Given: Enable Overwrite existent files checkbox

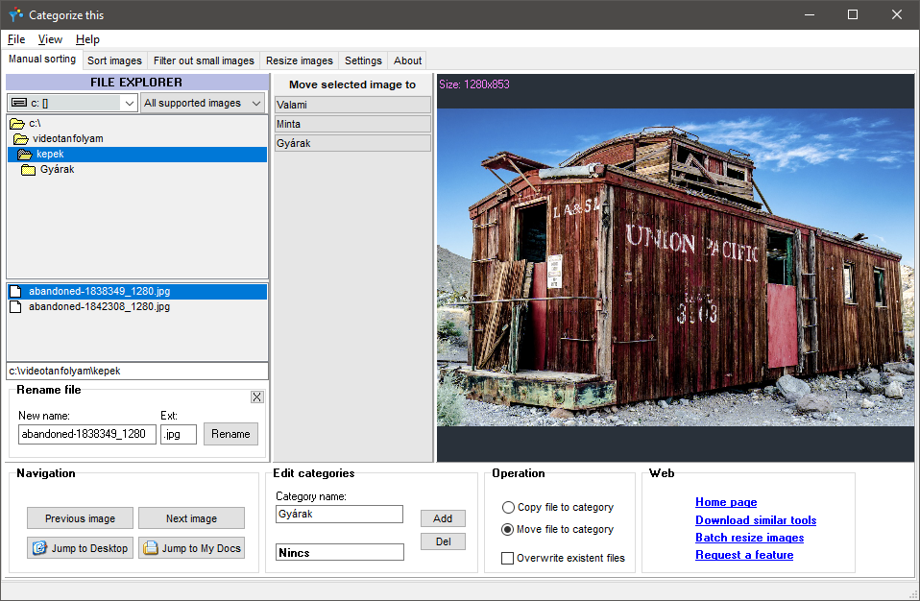Looking at the screenshot, I should (x=508, y=558).
